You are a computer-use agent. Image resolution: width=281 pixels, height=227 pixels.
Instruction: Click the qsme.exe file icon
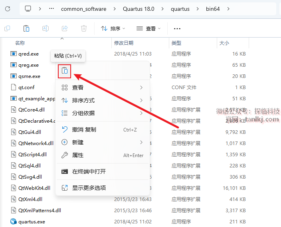point(14,76)
